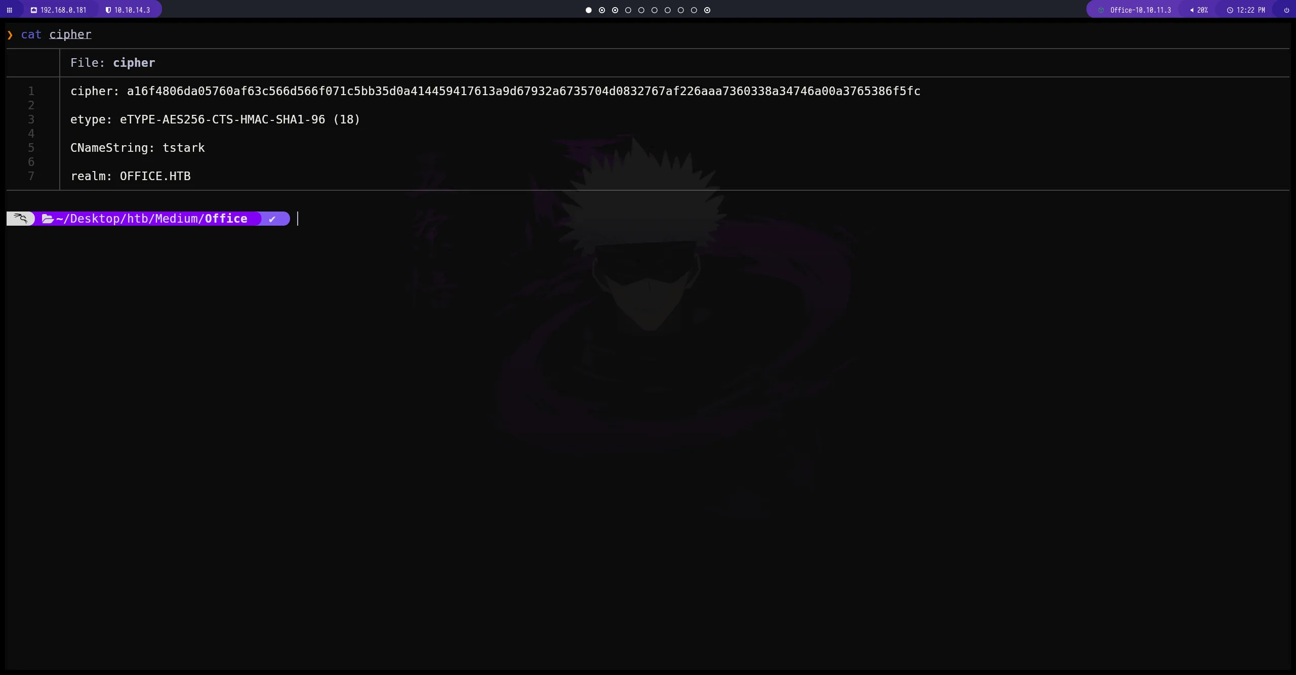Click the Kali dragon icon in the prompt
Viewport: 1296px width, 675px height.
pyautogui.click(x=20, y=218)
